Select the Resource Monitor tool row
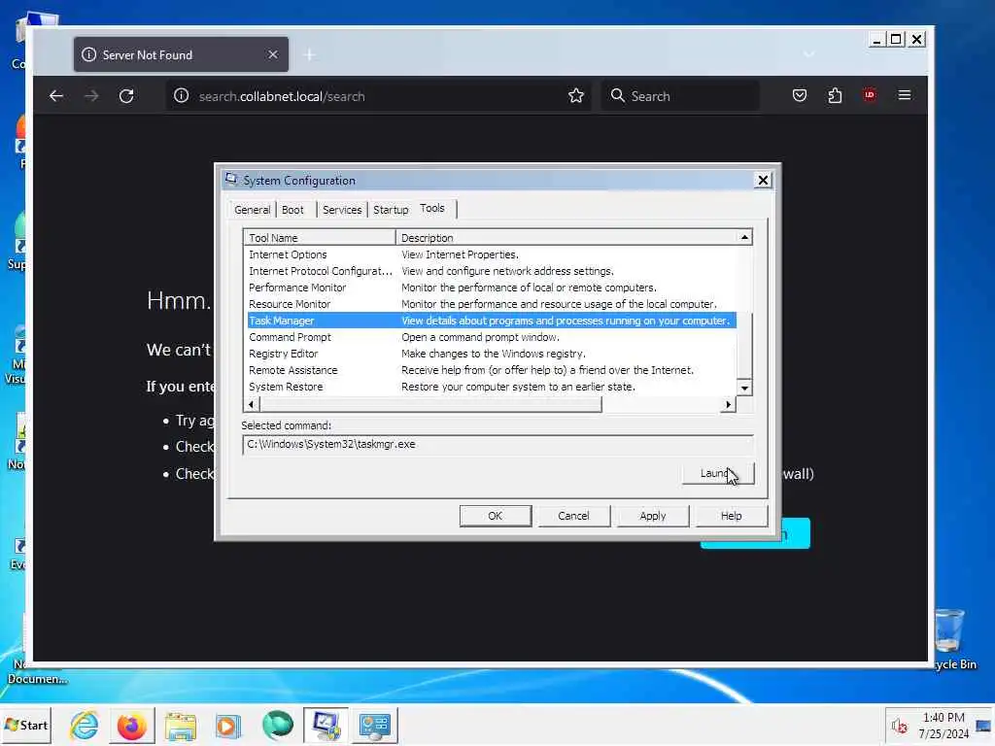 click(491, 304)
